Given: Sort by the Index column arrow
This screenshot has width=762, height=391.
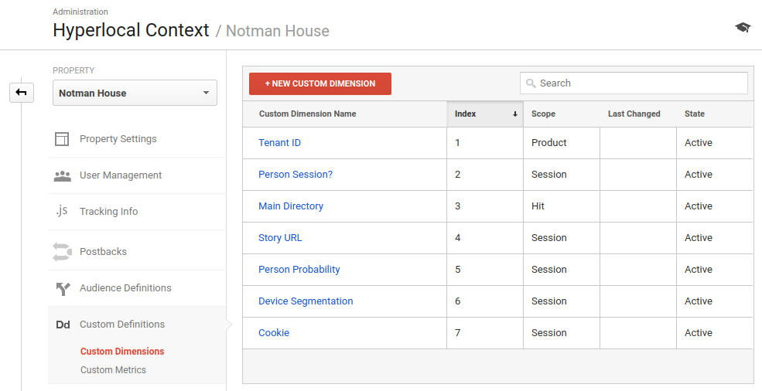Looking at the screenshot, I should [514, 114].
